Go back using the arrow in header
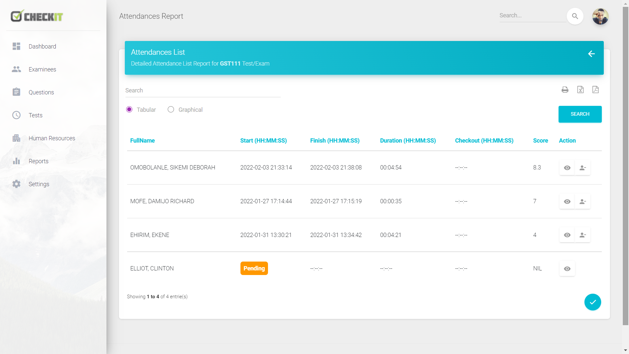The image size is (629, 354). click(591, 54)
